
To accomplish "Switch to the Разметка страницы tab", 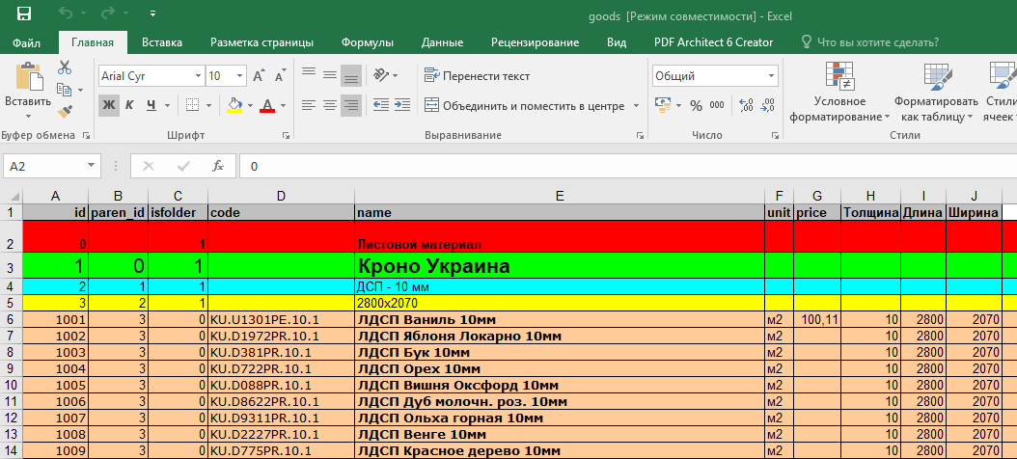I will coord(262,42).
